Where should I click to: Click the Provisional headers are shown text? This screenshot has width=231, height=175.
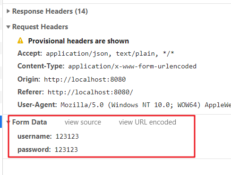click(78, 41)
